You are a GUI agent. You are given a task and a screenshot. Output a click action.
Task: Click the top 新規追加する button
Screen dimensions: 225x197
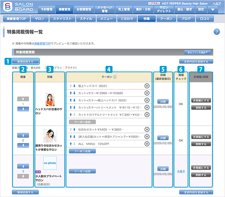click(x=25, y=61)
